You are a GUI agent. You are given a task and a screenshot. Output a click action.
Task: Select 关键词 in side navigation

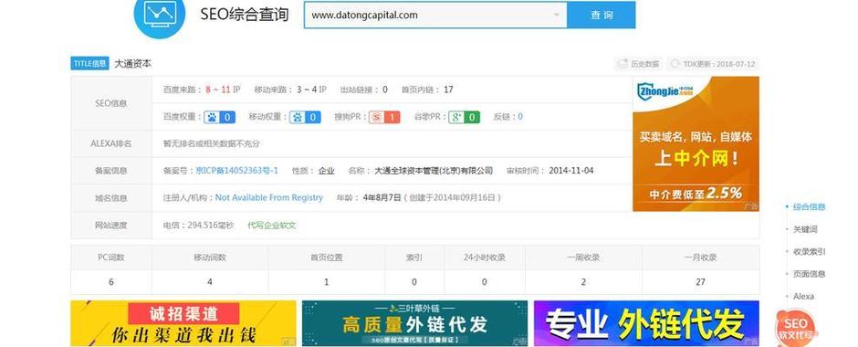tap(805, 229)
